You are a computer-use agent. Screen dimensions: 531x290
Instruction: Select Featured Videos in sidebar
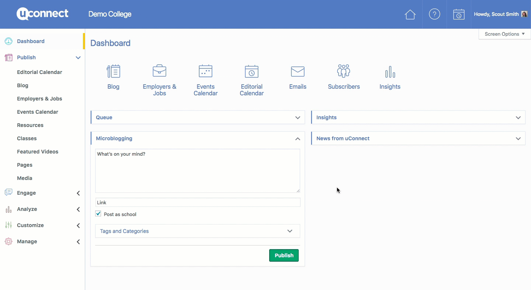pos(38,152)
